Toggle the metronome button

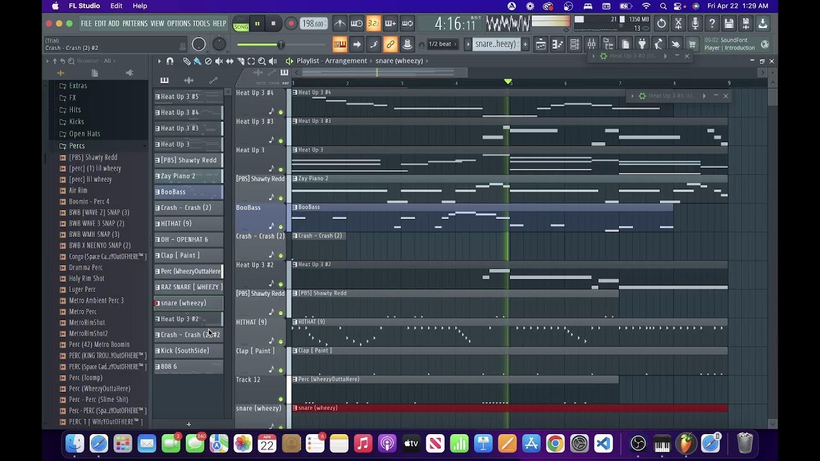(x=340, y=24)
